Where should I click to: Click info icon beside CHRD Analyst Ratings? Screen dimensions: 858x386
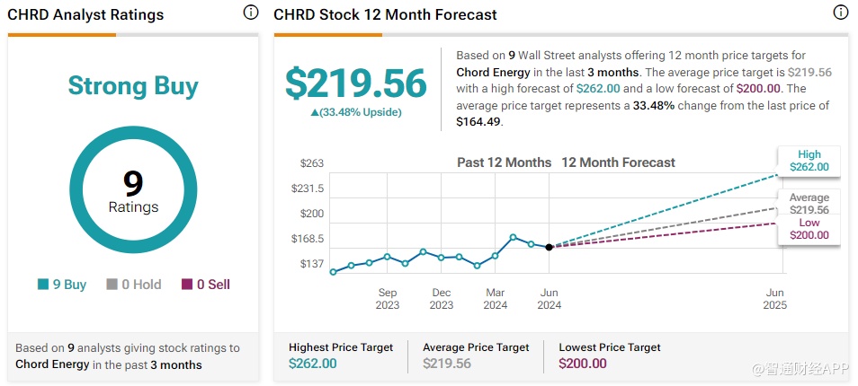(251, 13)
